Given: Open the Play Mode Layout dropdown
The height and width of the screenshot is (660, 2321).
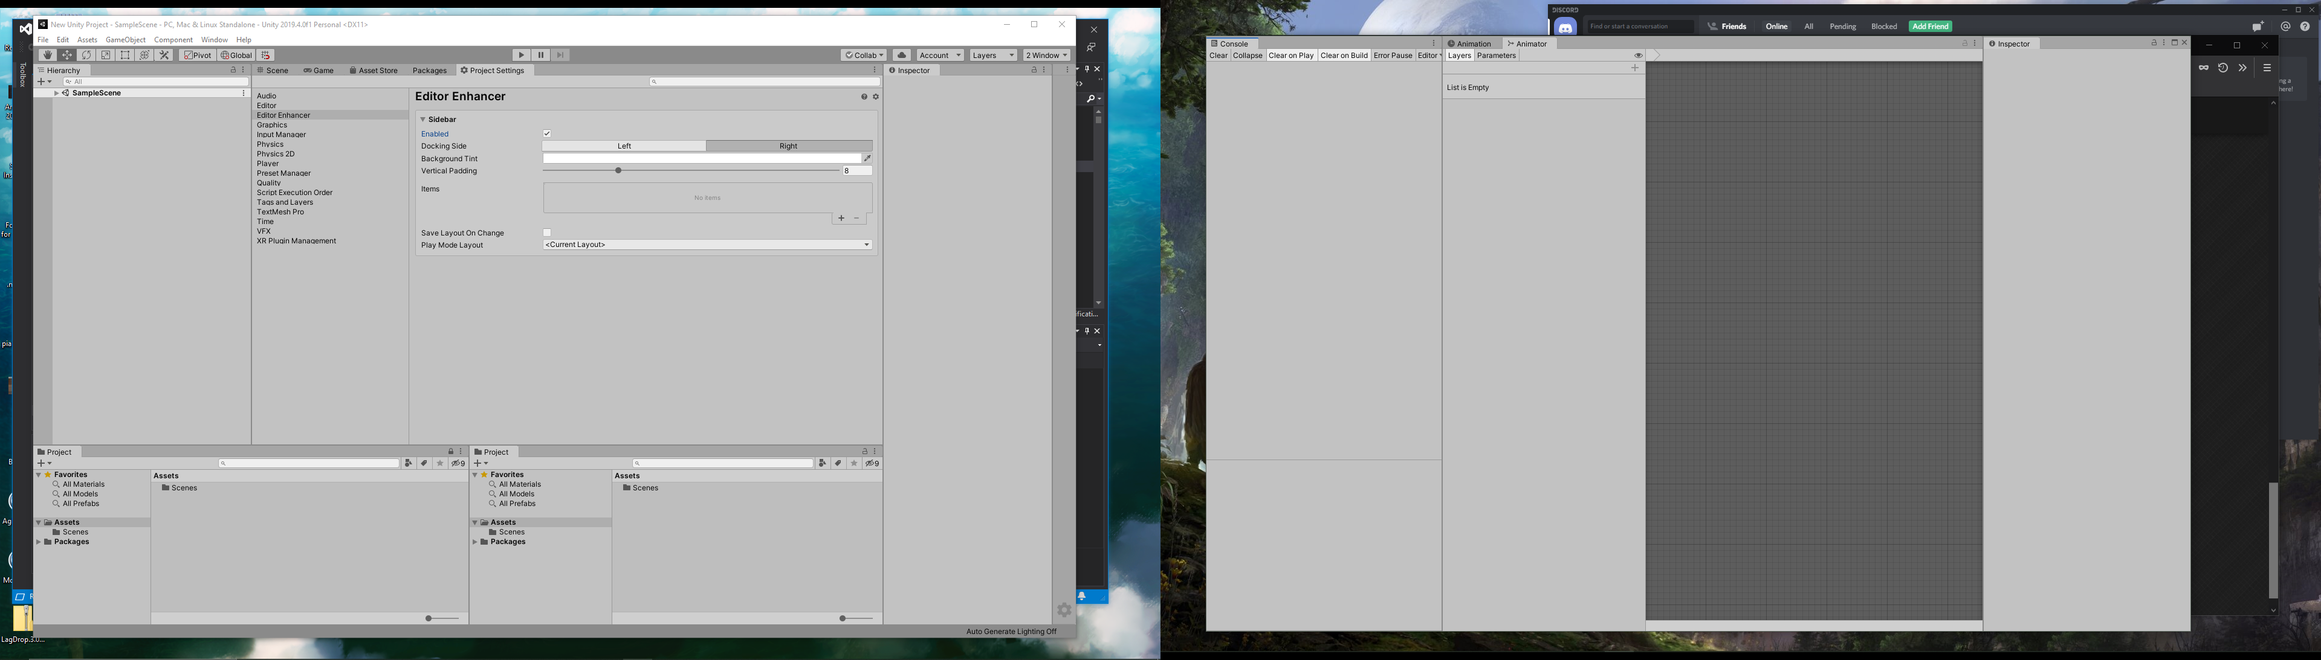Looking at the screenshot, I should click(707, 245).
